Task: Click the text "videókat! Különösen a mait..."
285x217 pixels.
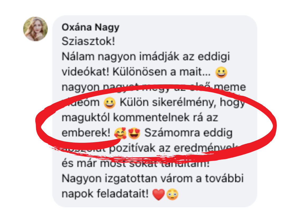Action: coord(136,72)
